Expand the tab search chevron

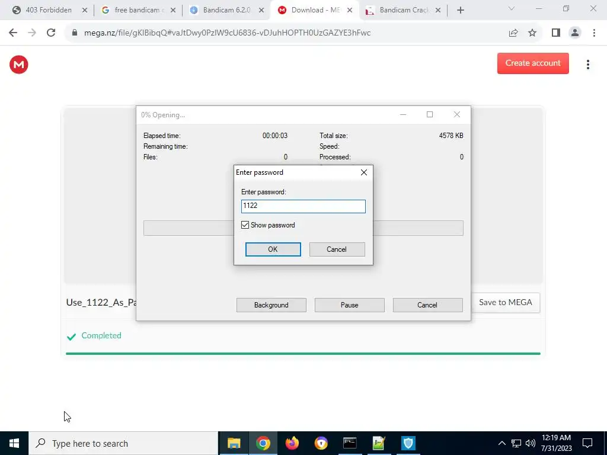tap(512, 8)
